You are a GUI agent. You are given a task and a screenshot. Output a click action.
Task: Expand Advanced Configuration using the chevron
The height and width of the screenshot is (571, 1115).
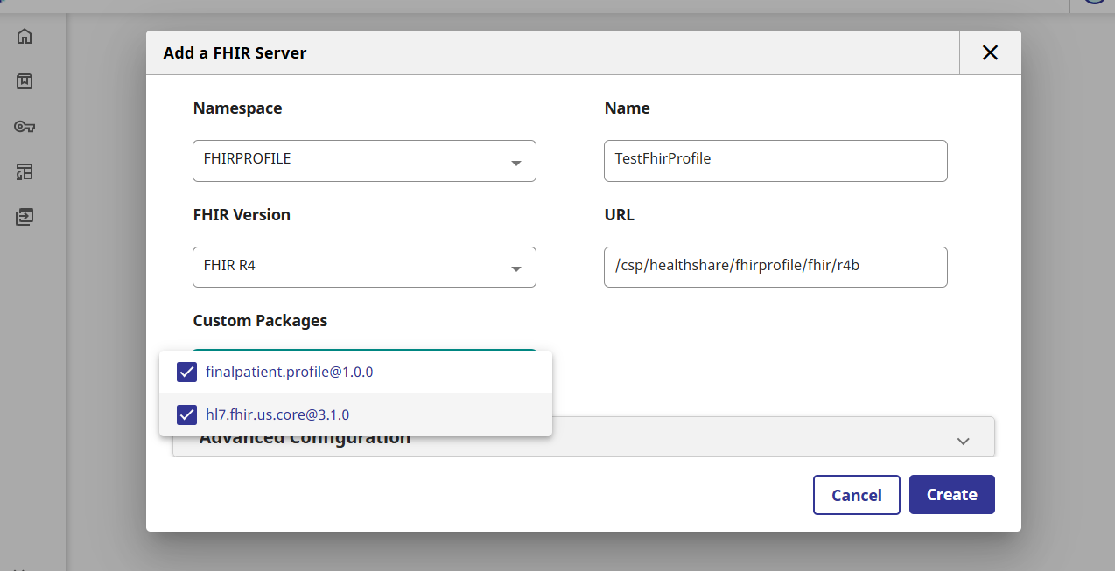pos(963,441)
